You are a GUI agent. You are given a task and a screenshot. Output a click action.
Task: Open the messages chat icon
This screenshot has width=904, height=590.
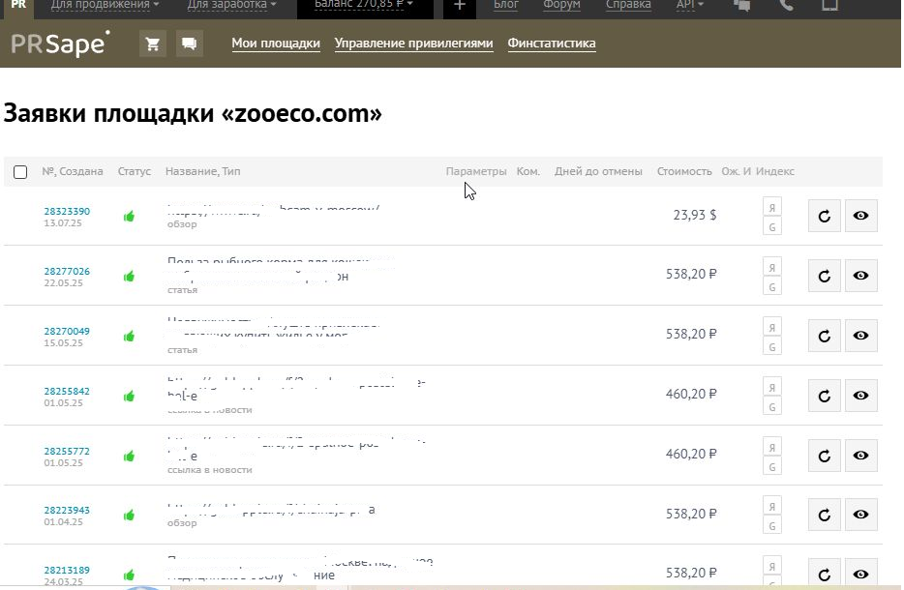[x=190, y=44]
